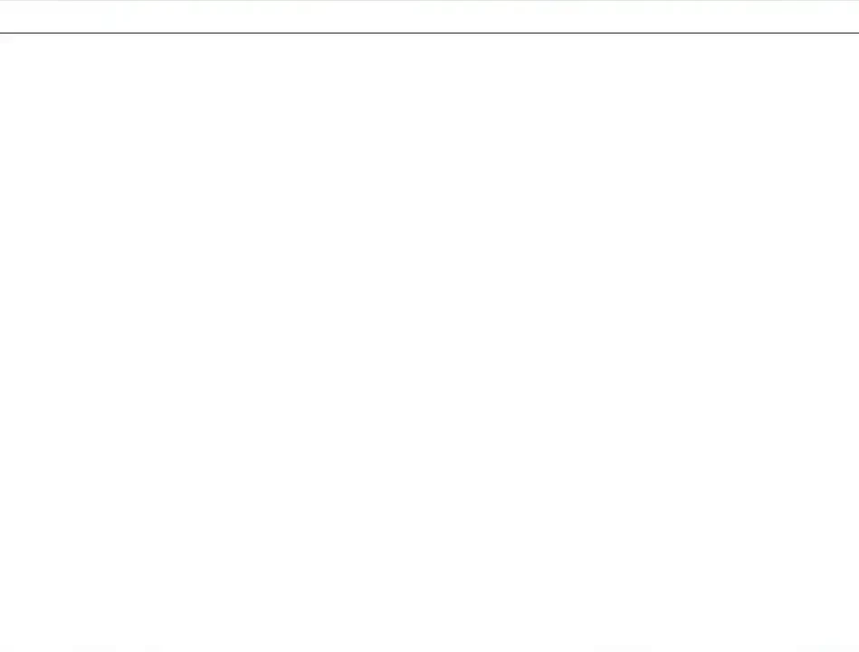Click the small faint patch at divider's start
859x652 pixels.
tap(5, 39)
